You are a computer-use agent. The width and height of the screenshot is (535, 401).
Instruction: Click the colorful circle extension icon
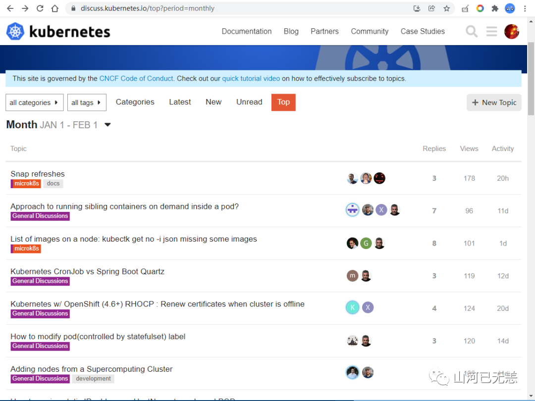click(x=480, y=8)
